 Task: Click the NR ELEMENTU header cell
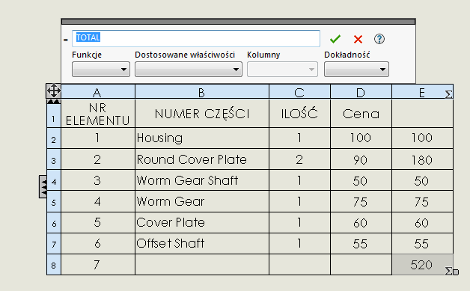click(x=98, y=114)
